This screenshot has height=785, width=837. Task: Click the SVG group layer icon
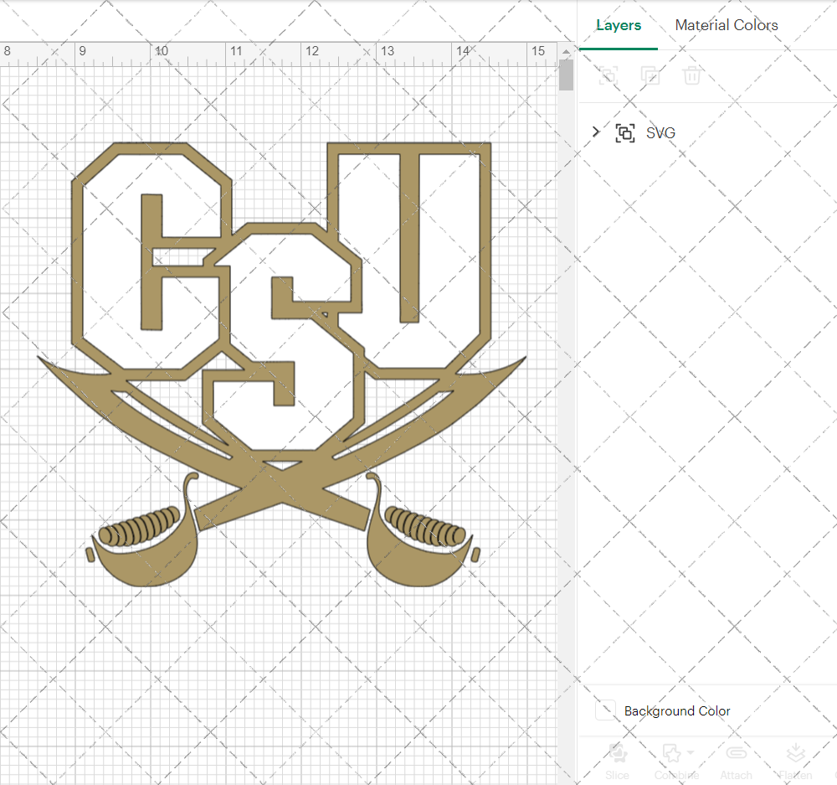point(625,132)
